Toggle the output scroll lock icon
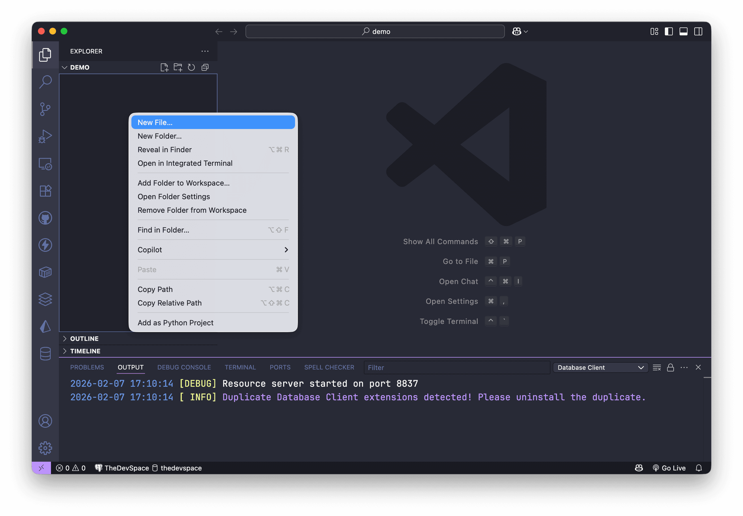The image size is (743, 516). point(670,367)
